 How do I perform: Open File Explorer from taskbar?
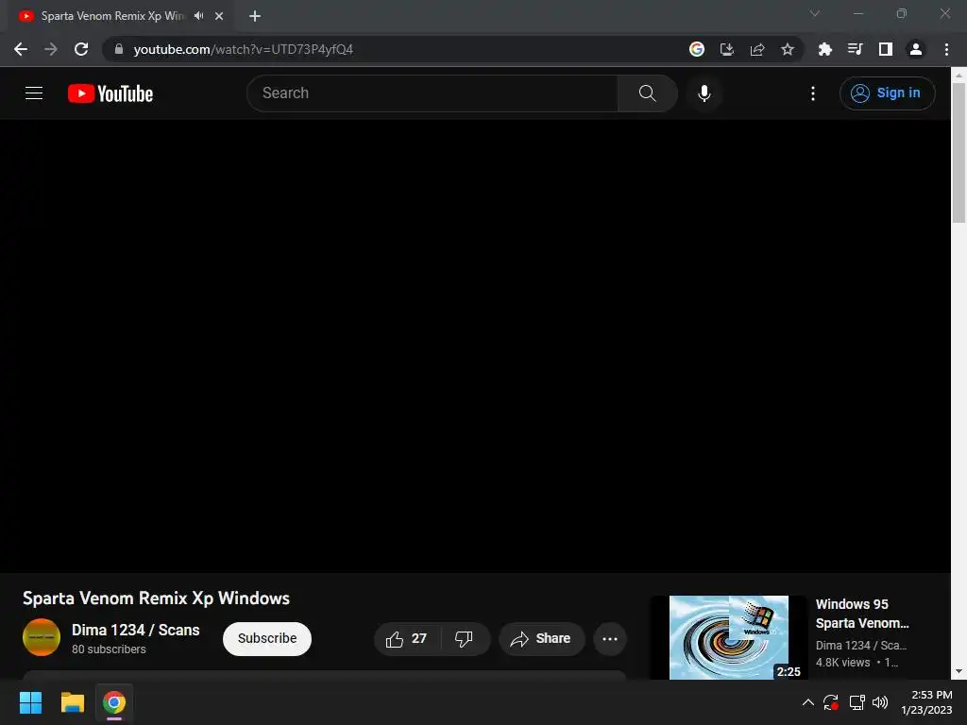tap(72, 702)
